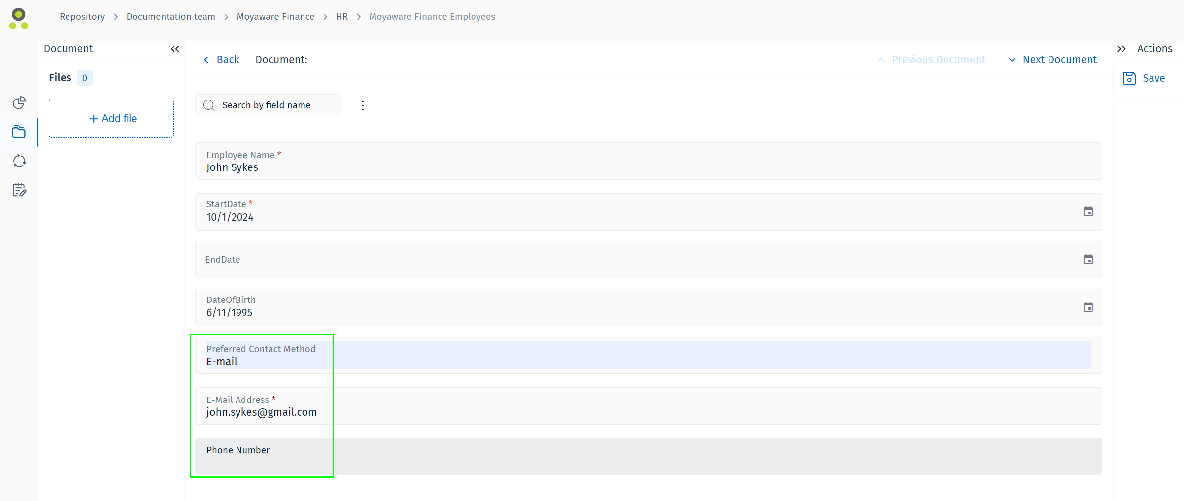Image resolution: width=1184 pixels, height=501 pixels.
Task: Open the EndDate calendar picker icon
Action: pos(1088,260)
